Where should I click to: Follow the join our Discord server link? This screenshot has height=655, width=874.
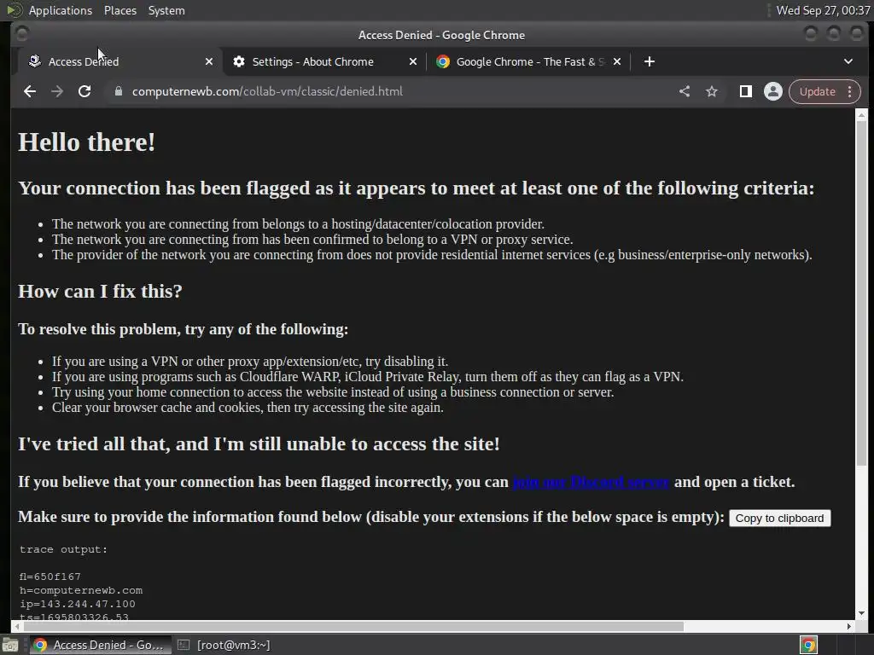[591, 482]
